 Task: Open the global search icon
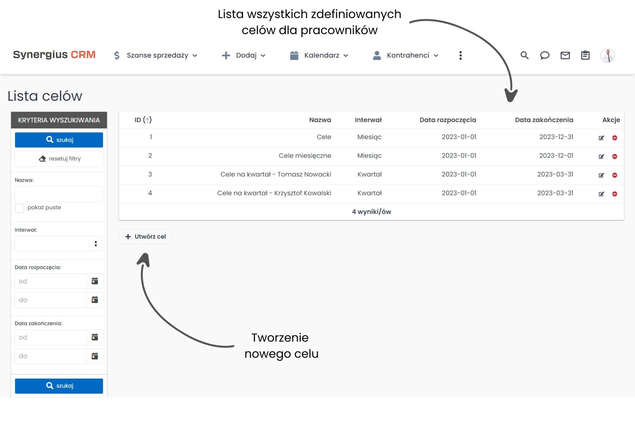coord(524,55)
